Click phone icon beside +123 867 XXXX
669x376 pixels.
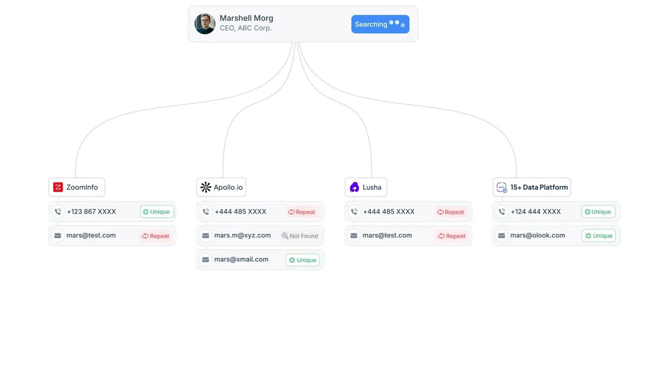58,211
